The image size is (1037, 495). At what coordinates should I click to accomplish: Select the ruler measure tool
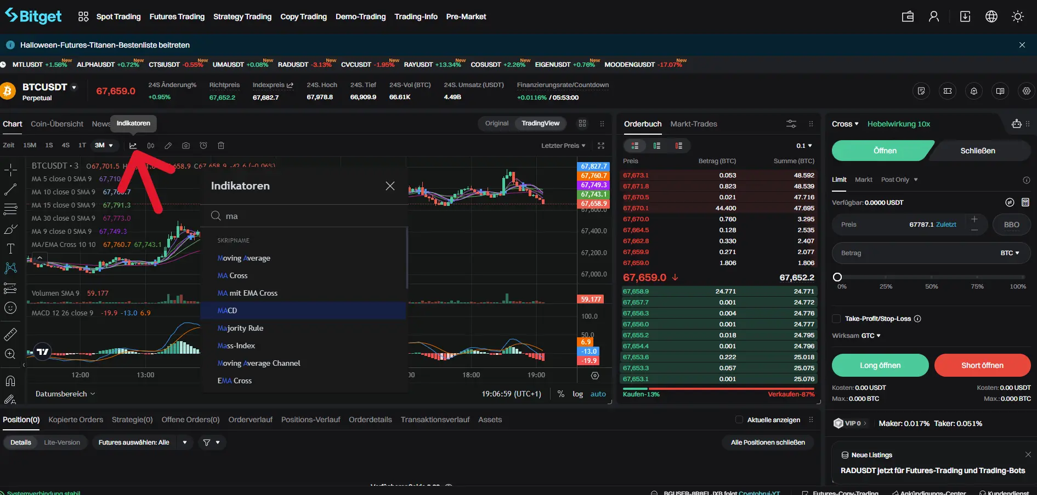pyautogui.click(x=10, y=334)
